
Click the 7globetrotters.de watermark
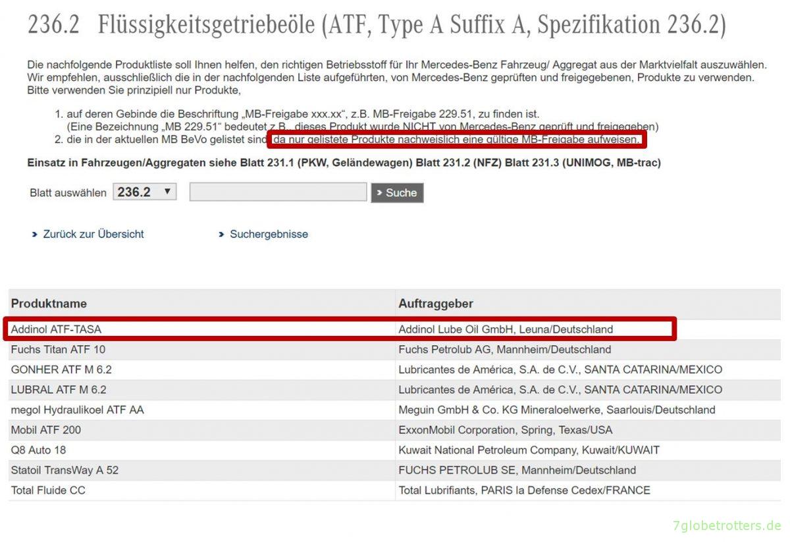coord(726,526)
